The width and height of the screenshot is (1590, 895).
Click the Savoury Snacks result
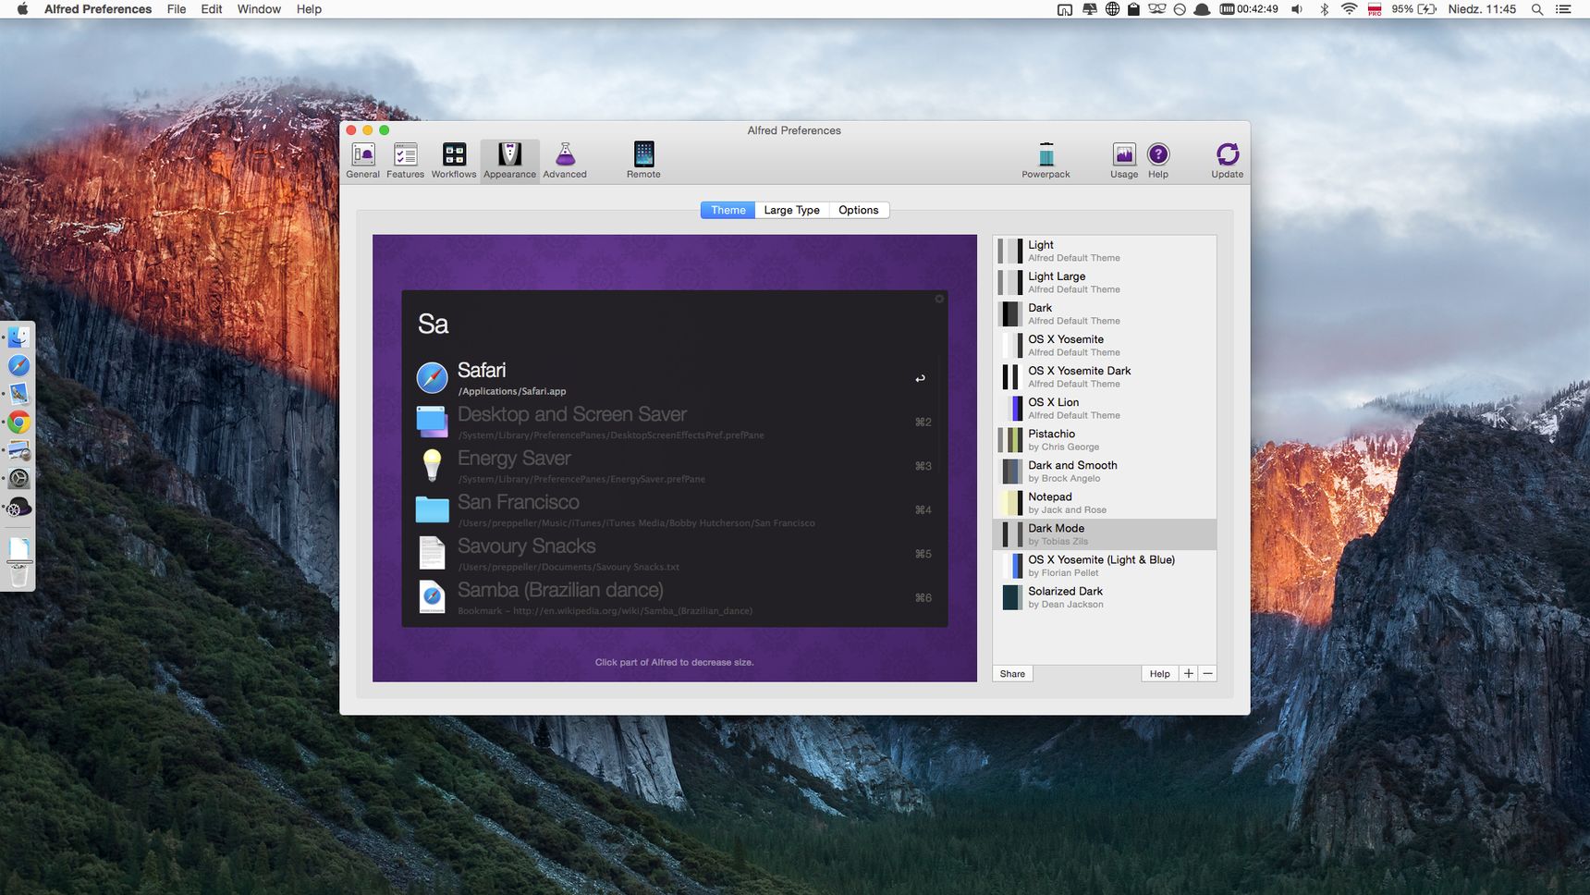pyautogui.click(x=675, y=553)
